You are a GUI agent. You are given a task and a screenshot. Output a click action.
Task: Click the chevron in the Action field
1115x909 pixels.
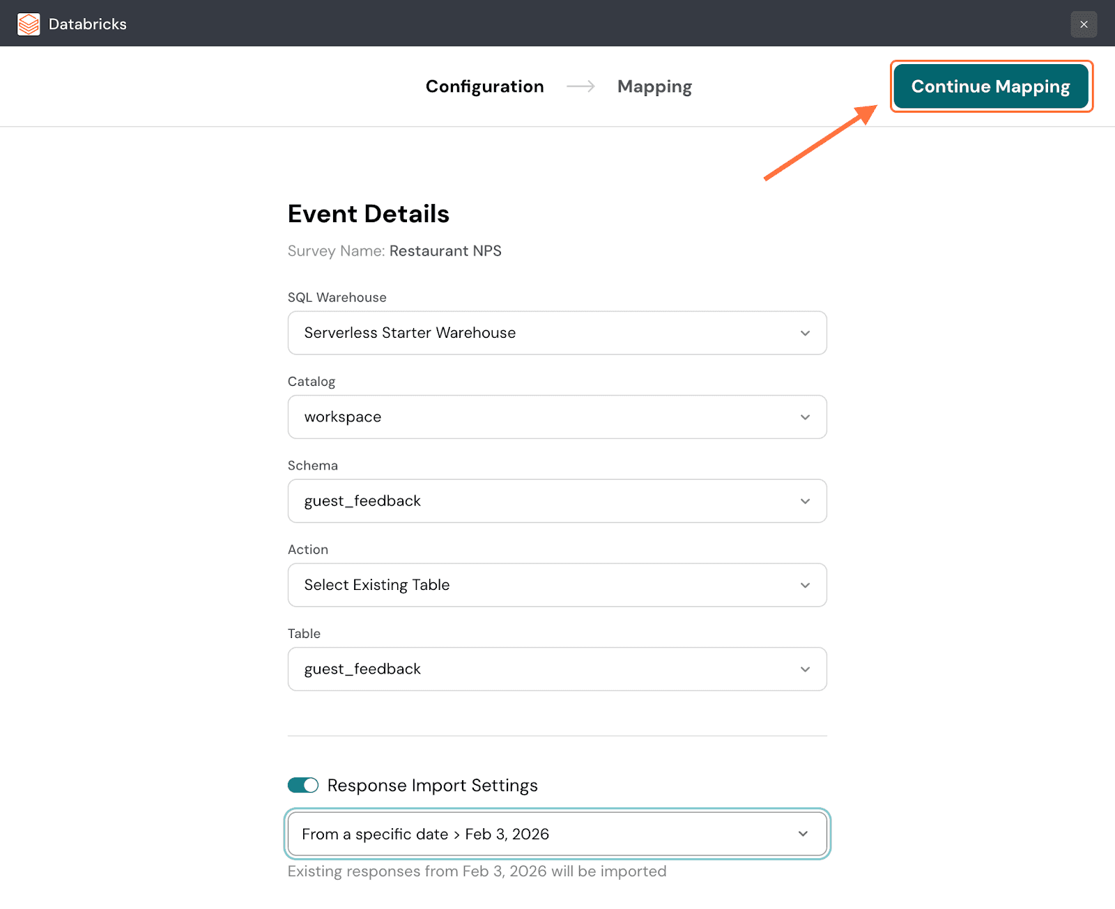[x=805, y=586]
